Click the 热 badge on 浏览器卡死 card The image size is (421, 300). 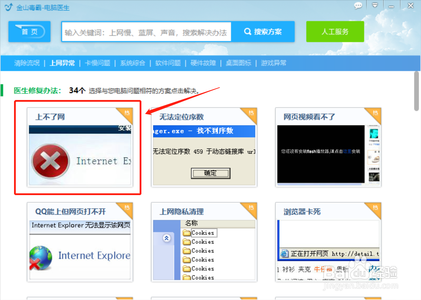tap(375, 208)
